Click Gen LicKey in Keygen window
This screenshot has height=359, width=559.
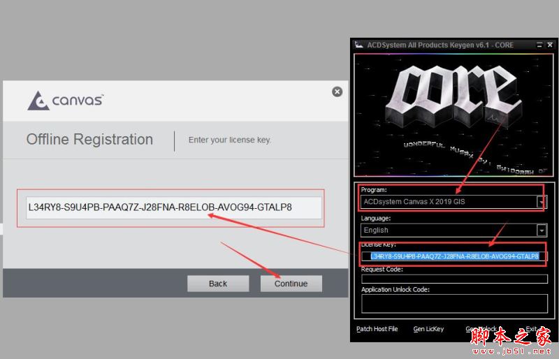tap(428, 329)
